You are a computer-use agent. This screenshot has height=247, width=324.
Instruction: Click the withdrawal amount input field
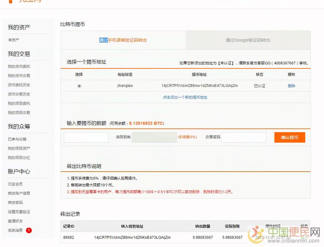86,137
